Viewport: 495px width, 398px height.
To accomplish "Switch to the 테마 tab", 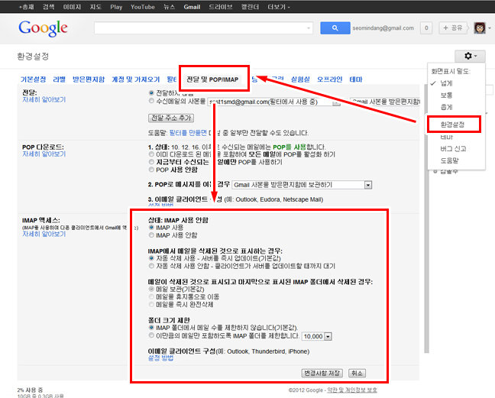I will click(x=356, y=79).
